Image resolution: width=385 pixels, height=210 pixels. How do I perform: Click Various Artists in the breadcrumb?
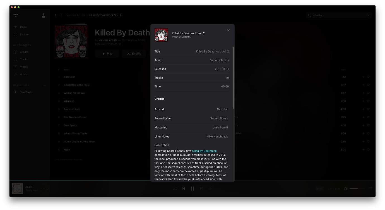76,15
